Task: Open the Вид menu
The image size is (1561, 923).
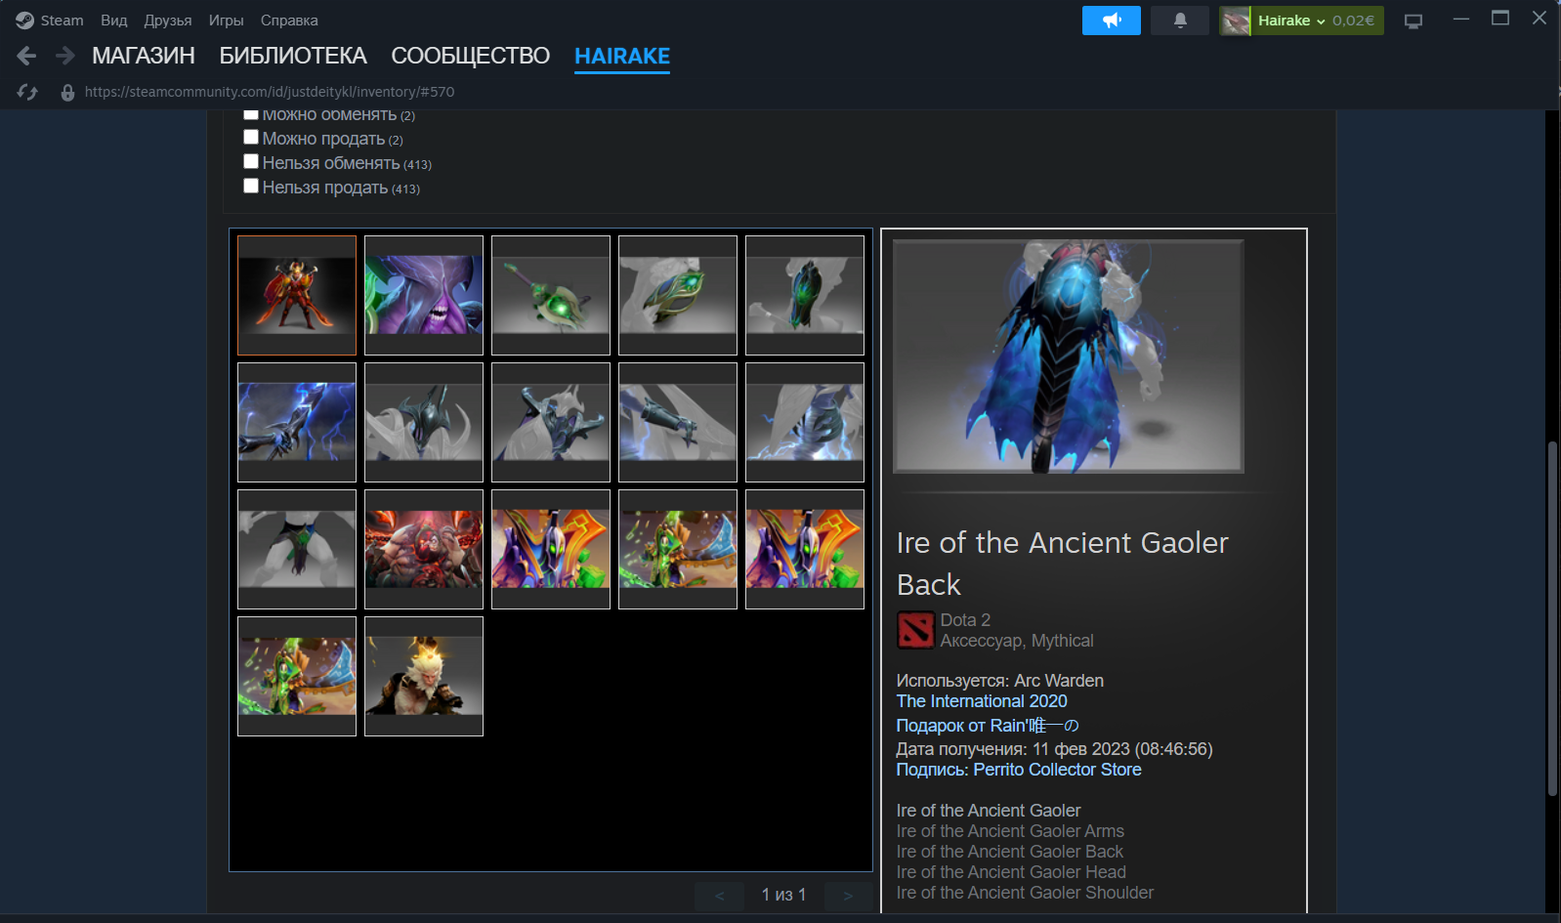Action: point(114,21)
